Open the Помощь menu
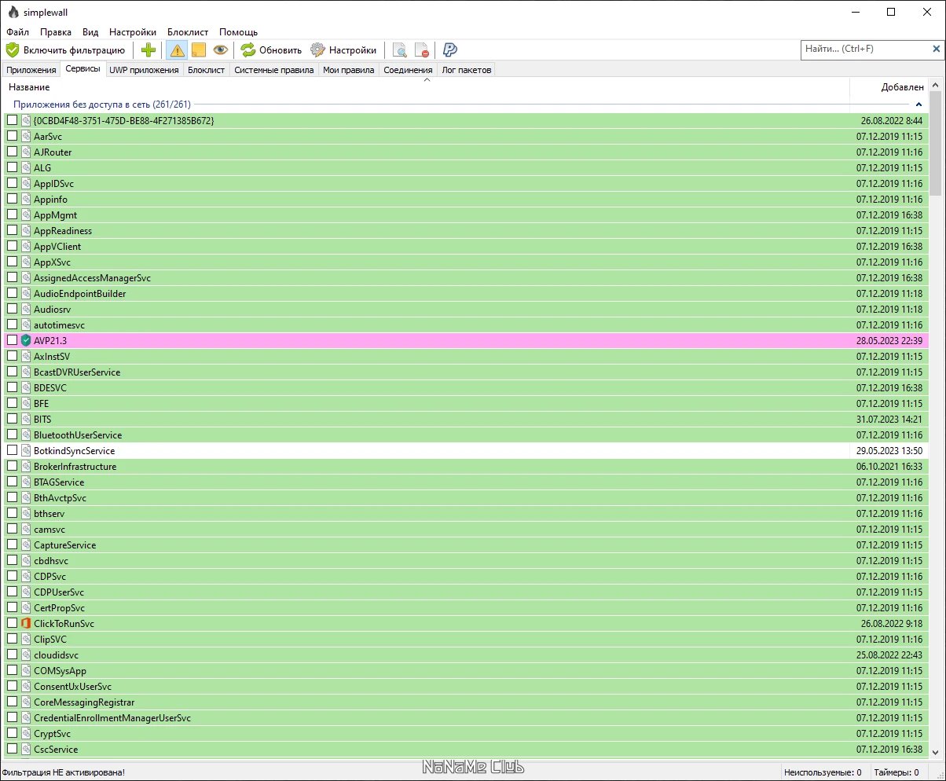 coord(238,32)
